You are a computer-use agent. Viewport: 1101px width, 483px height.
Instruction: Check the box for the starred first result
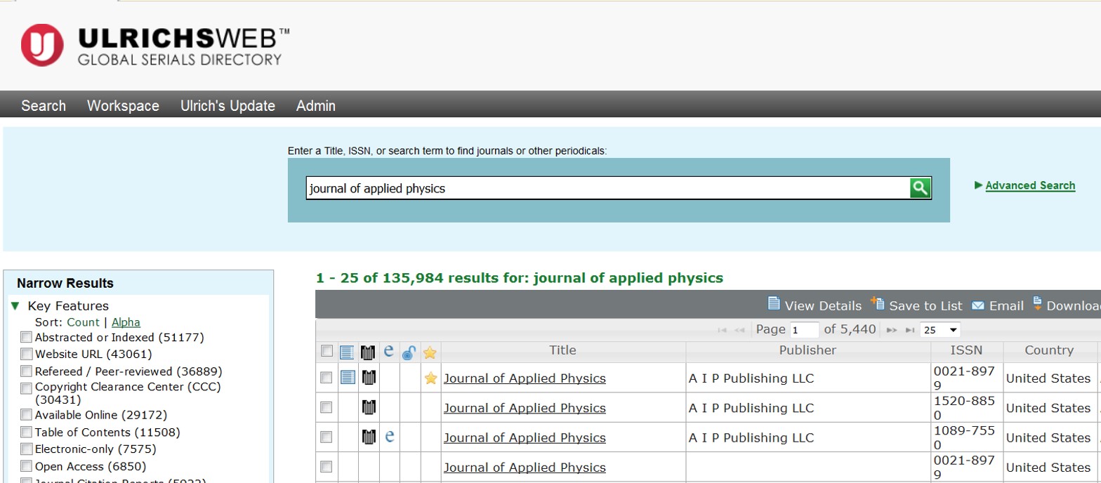pos(326,378)
